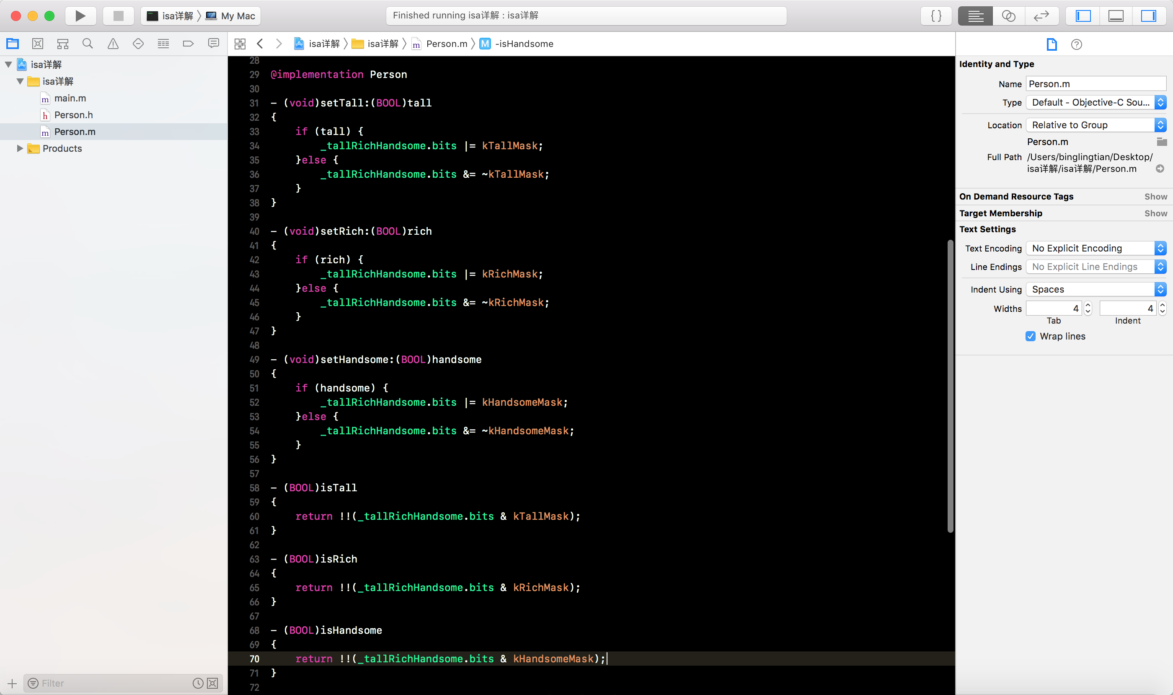Filter by source-controlled files
This screenshot has height=695, width=1173.
(212, 683)
